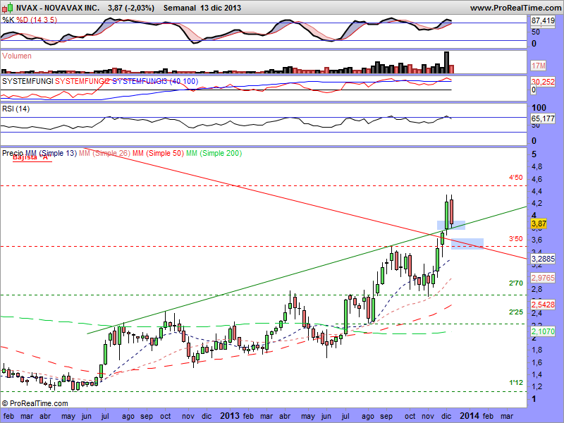Click the 1'12 green support label
Screen dimensions: 564x423
coord(515,383)
